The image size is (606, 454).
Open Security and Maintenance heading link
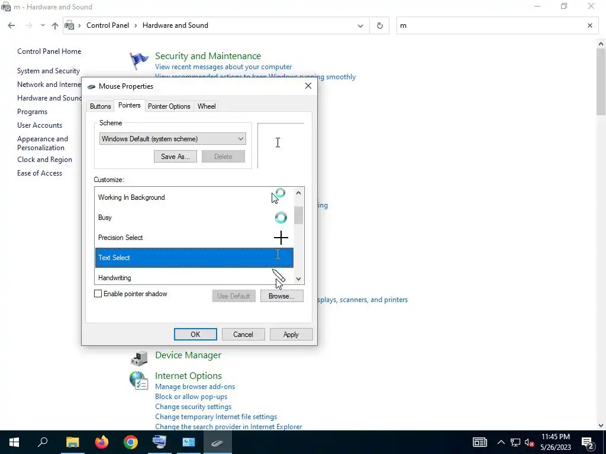(208, 56)
